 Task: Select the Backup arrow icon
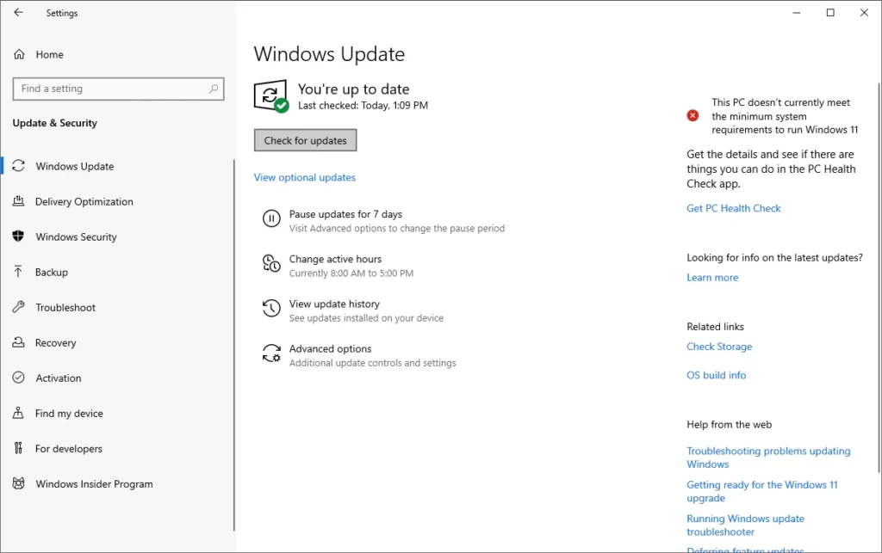point(18,272)
